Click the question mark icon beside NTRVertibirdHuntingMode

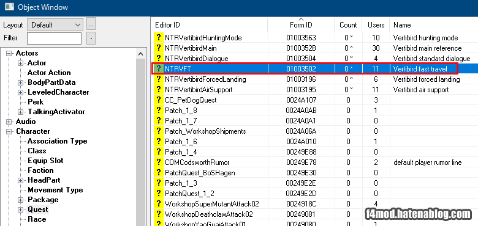click(159, 38)
